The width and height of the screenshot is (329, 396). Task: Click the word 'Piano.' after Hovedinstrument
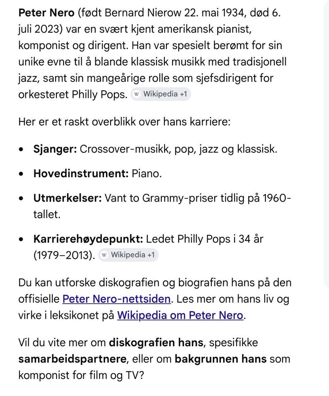[x=147, y=173]
